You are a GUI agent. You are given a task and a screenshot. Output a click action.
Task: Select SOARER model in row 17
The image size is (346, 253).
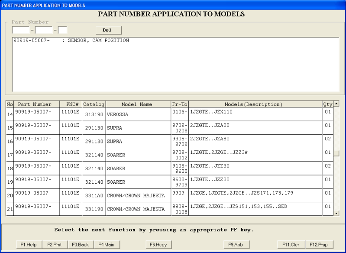[x=138, y=155]
